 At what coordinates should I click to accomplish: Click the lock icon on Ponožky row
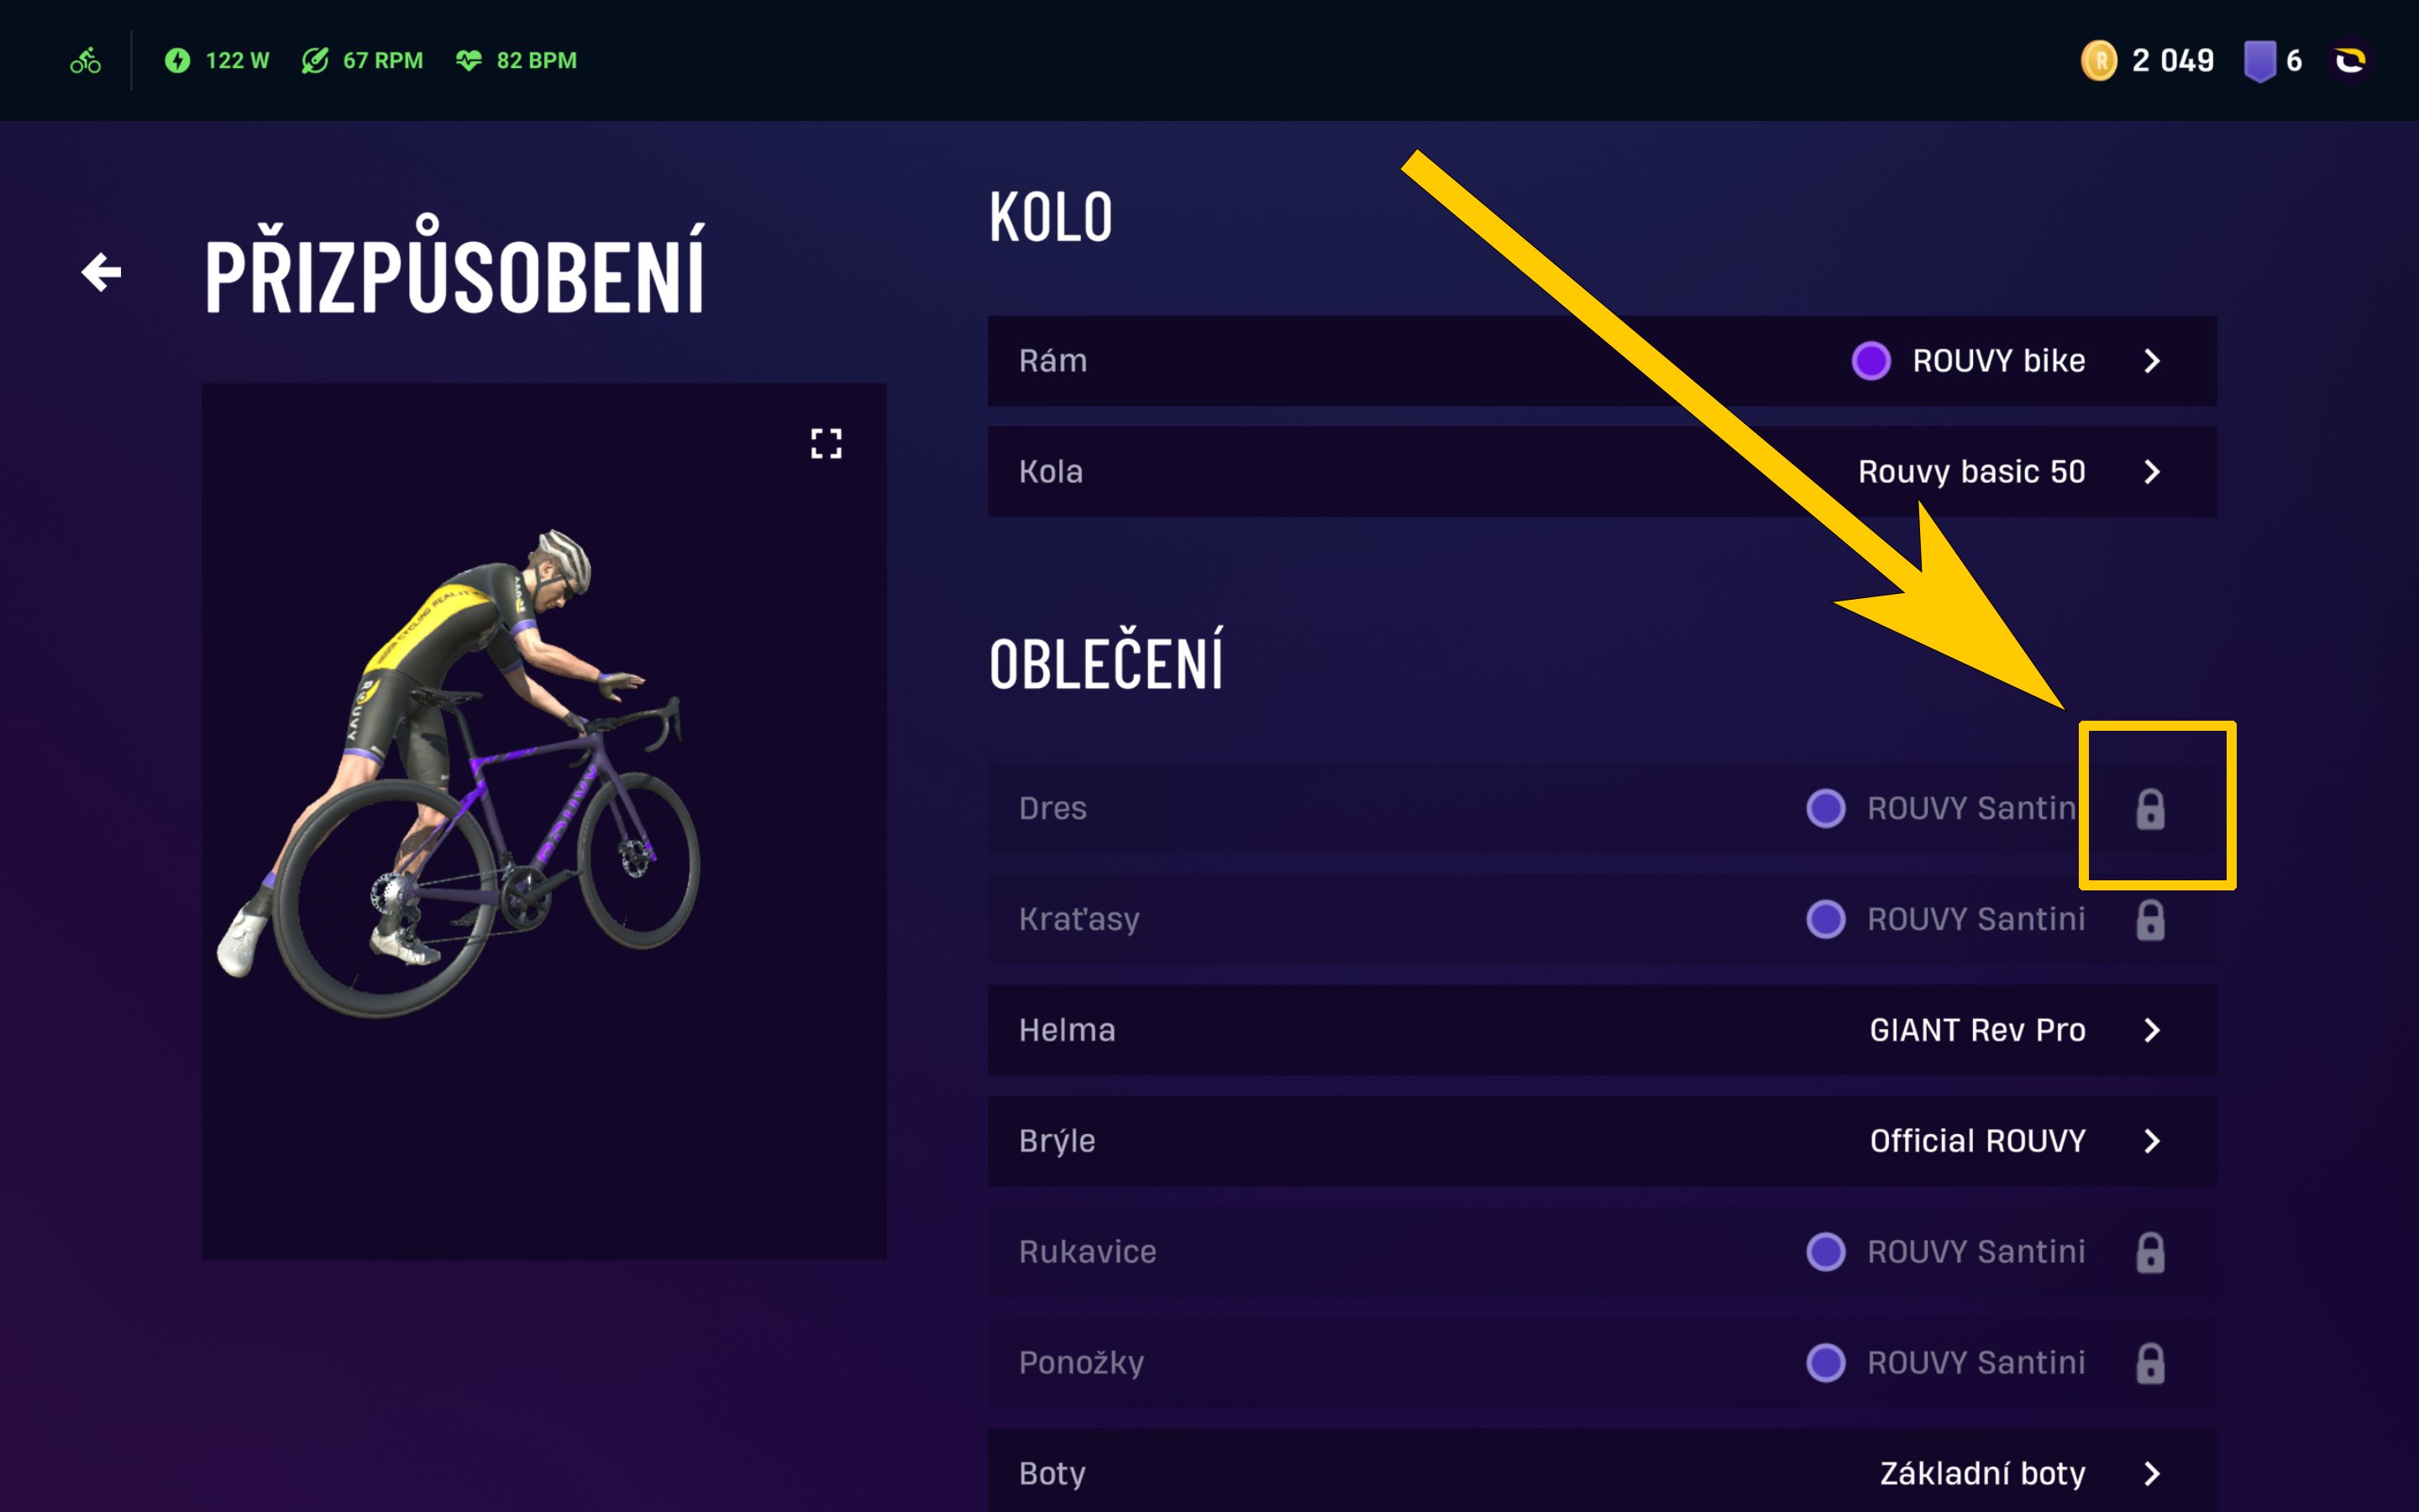click(x=2150, y=1363)
